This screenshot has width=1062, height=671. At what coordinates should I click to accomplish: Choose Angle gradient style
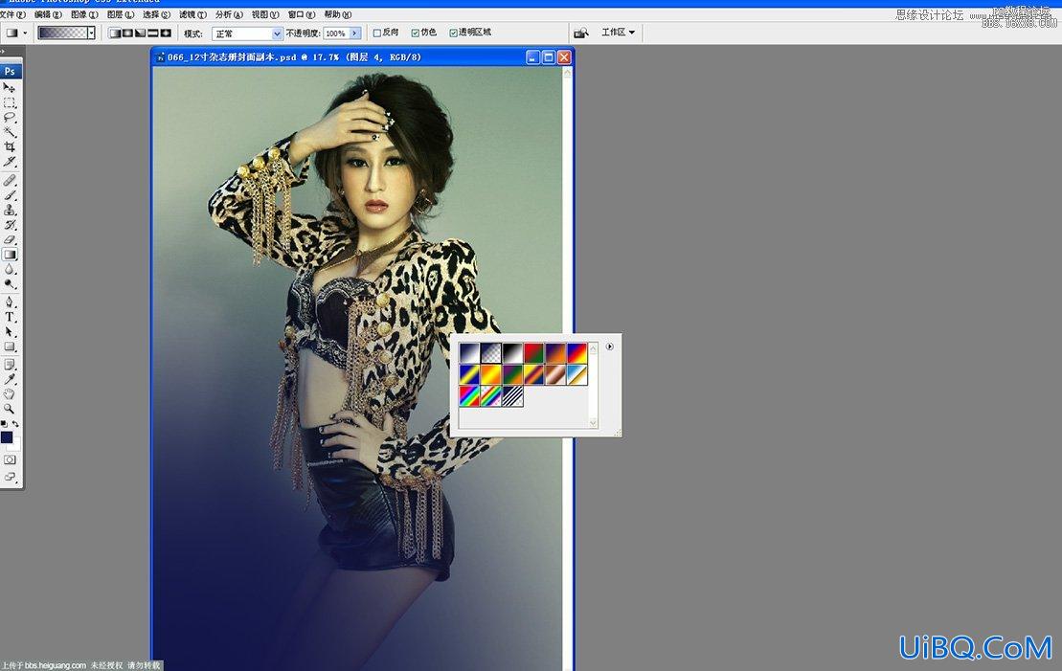[140, 33]
